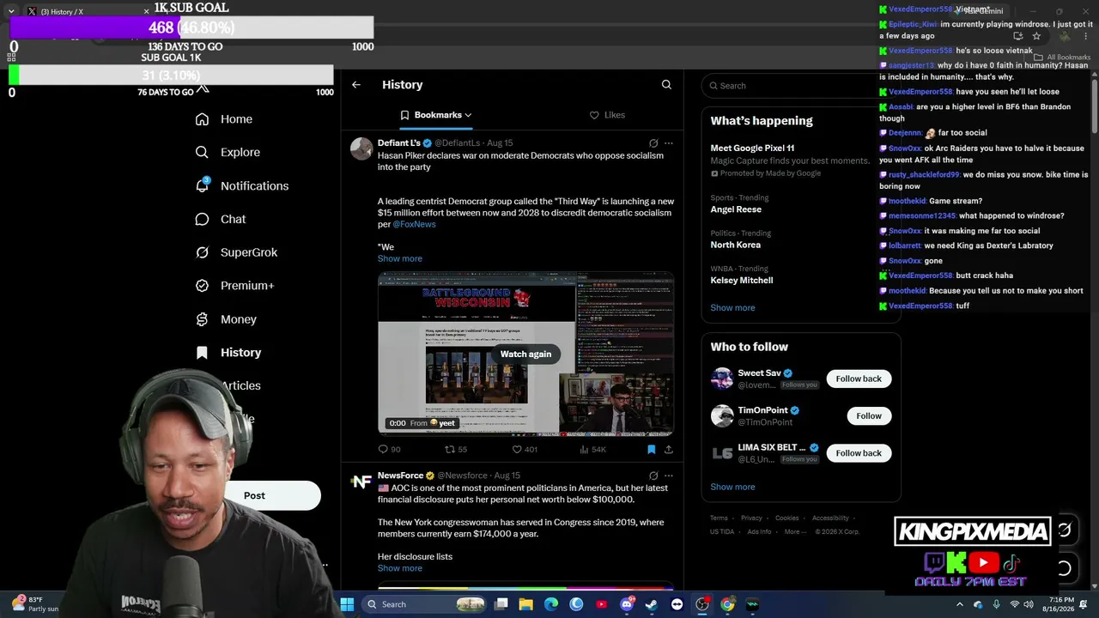This screenshot has height=618, width=1099.
Task: Open the Accessibility footer link
Action: pos(830,518)
